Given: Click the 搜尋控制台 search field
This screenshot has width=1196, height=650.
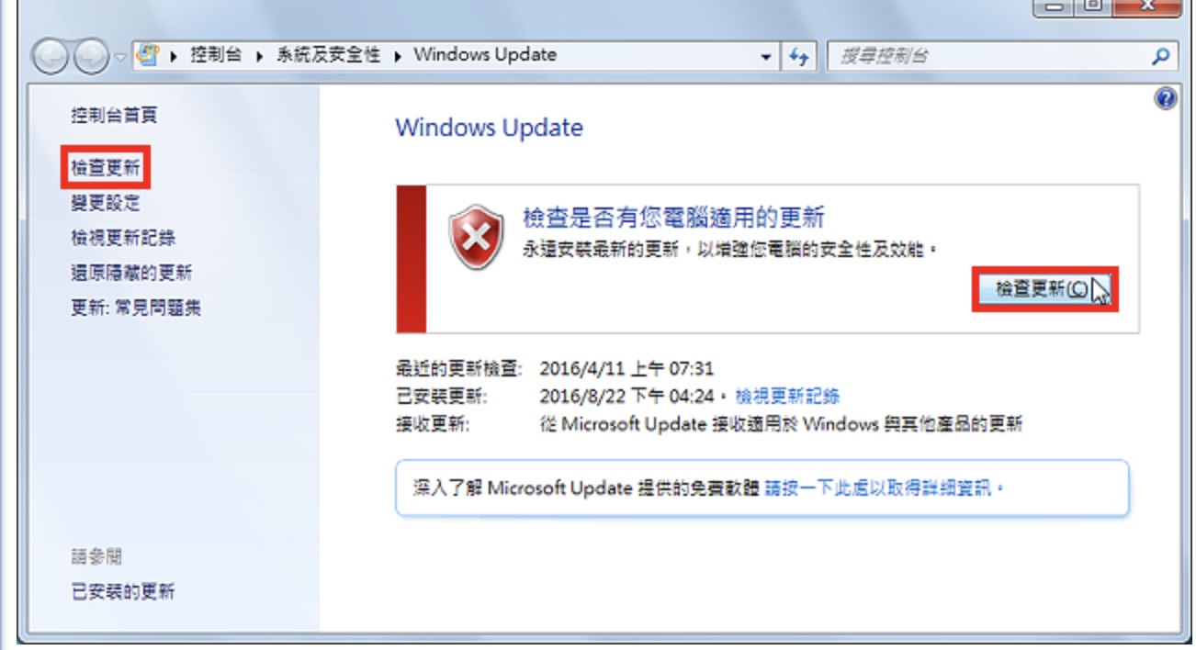Looking at the screenshot, I should (x=989, y=56).
